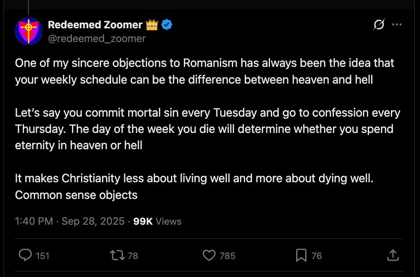
Task: Click the Redeemed Zoomer display name
Action: pyautogui.click(x=95, y=25)
